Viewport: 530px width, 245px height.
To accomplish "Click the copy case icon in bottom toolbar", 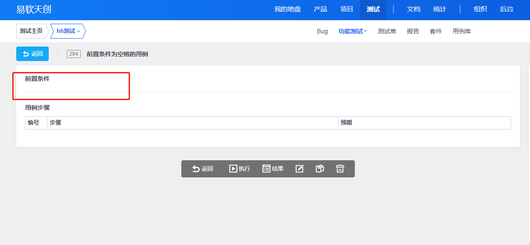I will 320,169.
